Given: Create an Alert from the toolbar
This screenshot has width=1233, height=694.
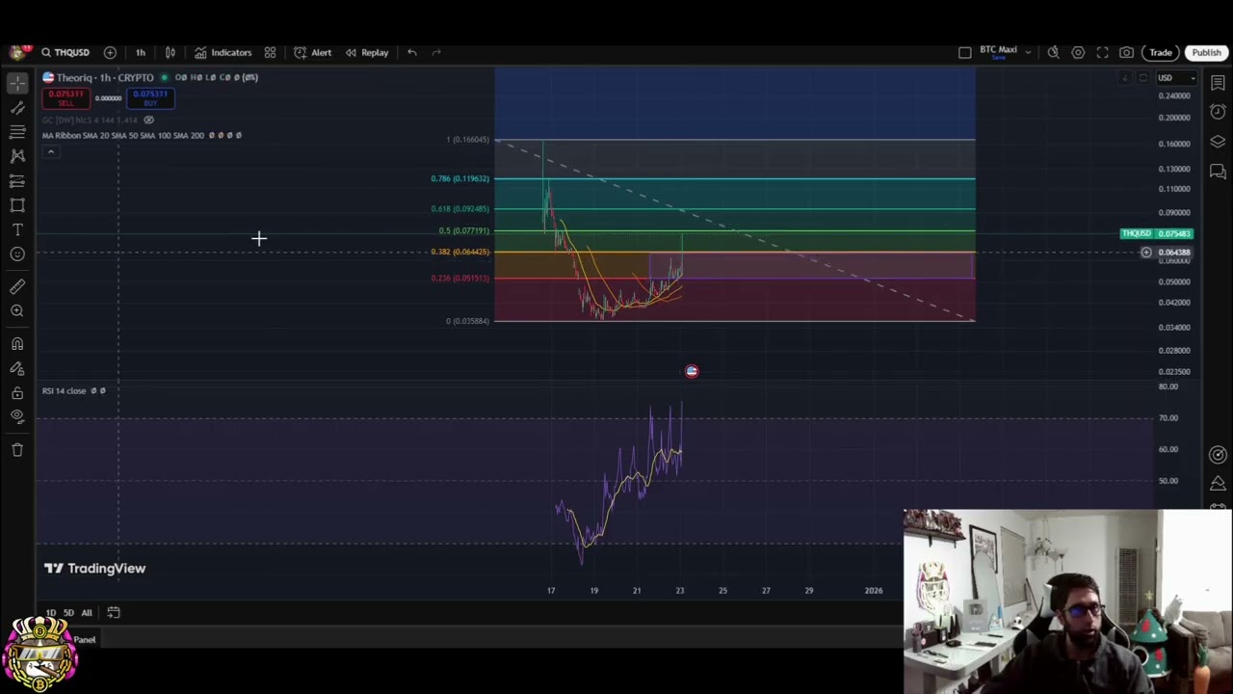Looking at the screenshot, I should pos(313,52).
